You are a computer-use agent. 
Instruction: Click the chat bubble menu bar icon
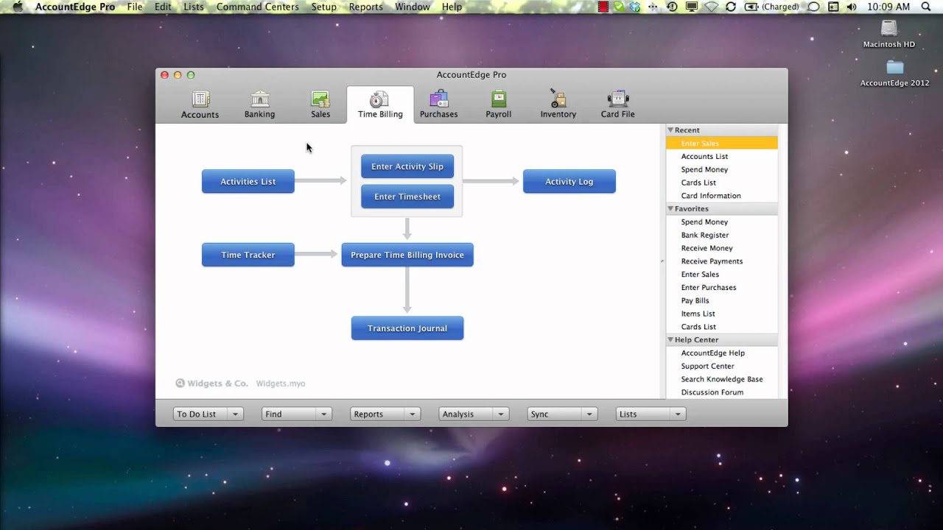coord(813,7)
